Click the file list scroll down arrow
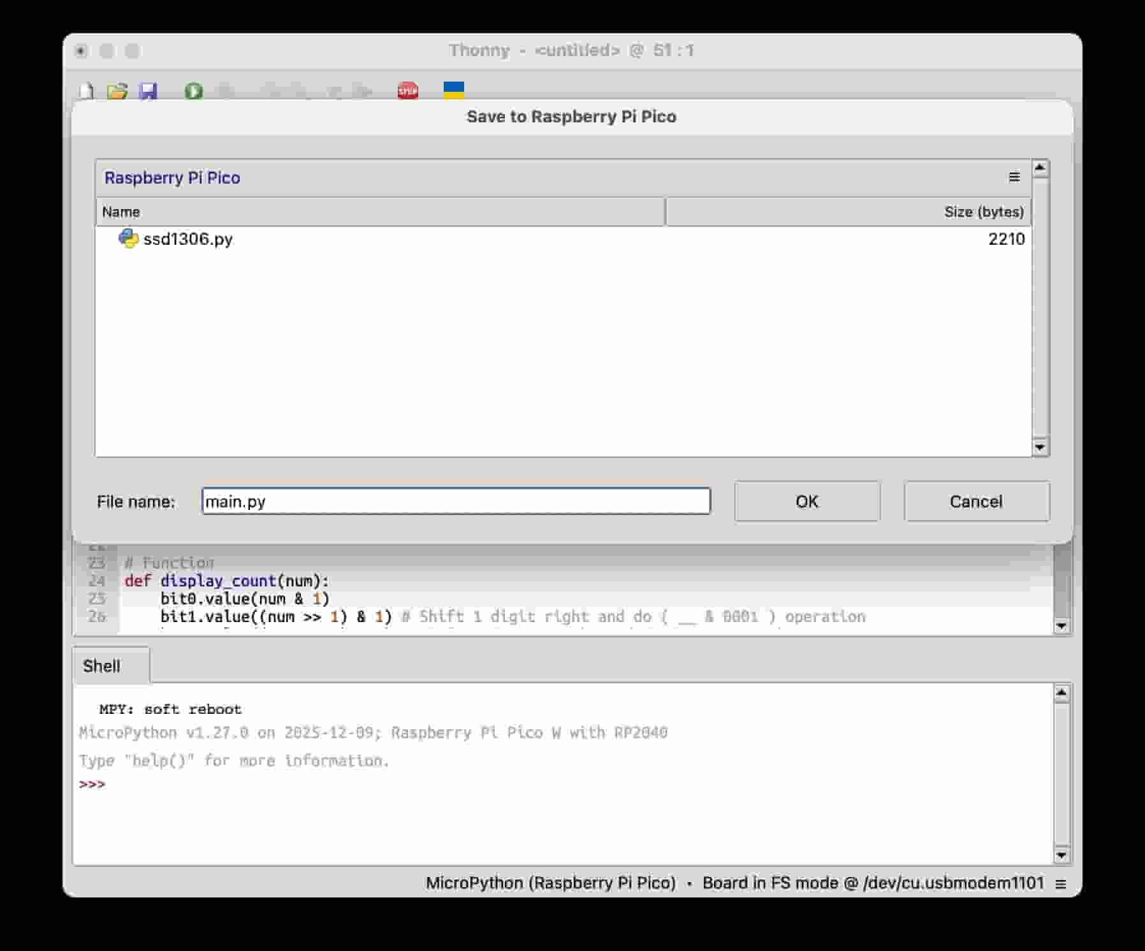The image size is (1145, 951). 1040,447
